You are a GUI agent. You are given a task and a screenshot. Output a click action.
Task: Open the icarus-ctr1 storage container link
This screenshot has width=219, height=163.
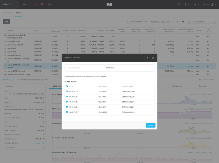click(39, 143)
